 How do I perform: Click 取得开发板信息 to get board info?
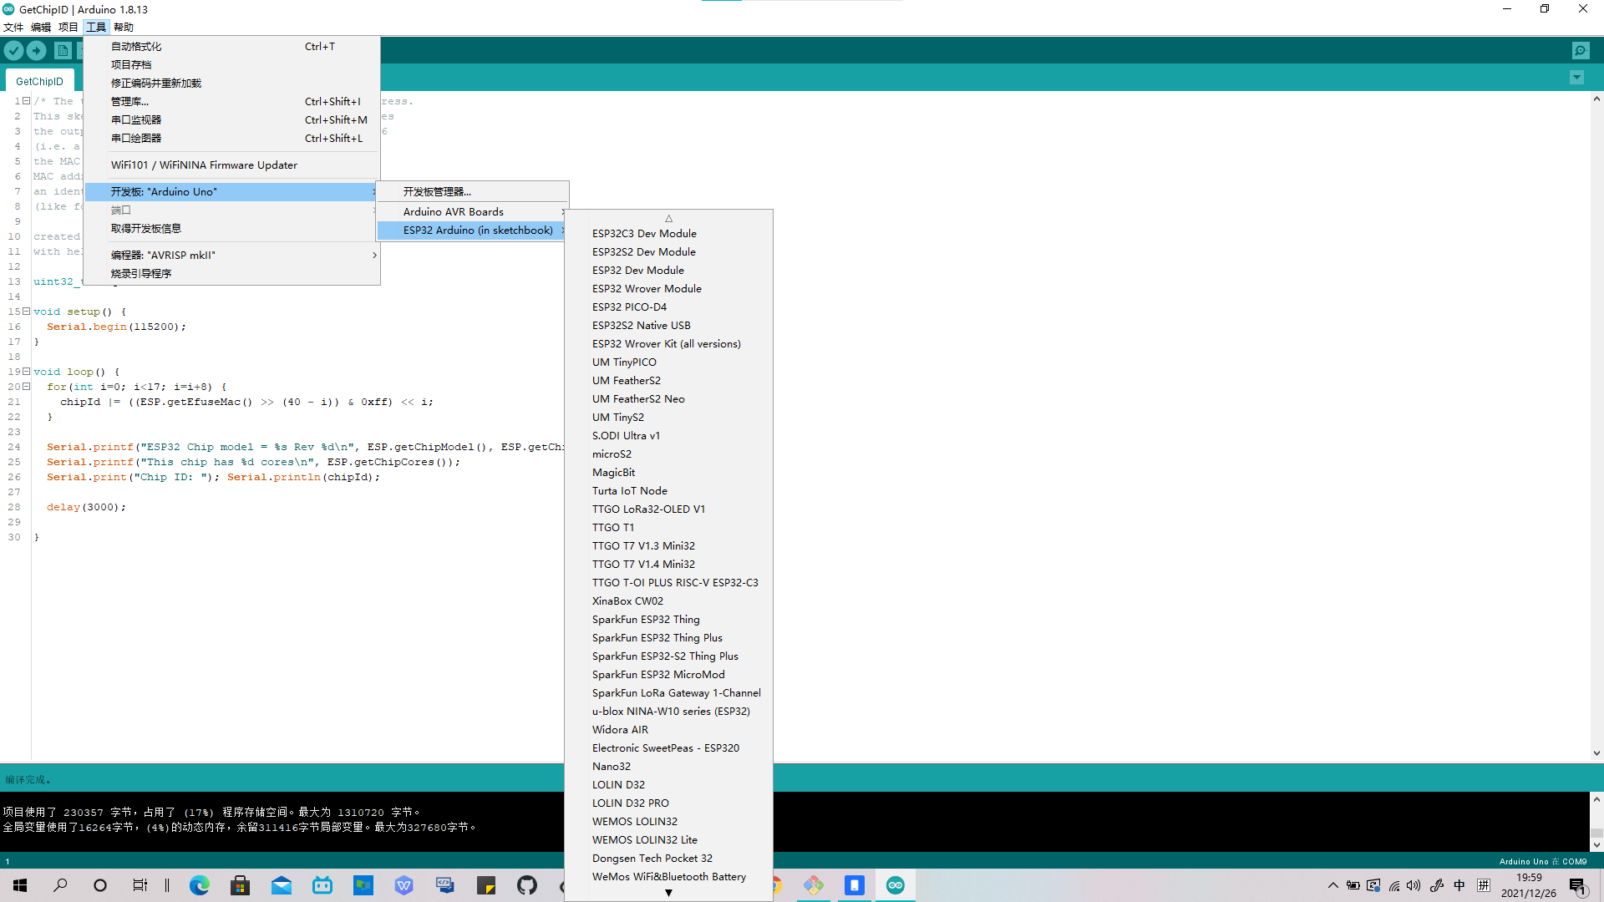pyautogui.click(x=147, y=227)
